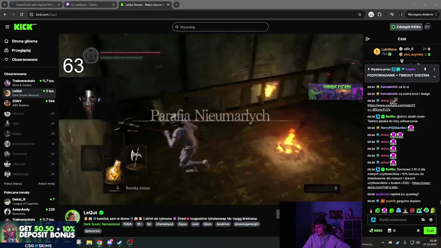Open the YouTube link posted by drinz

pos(391,107)
